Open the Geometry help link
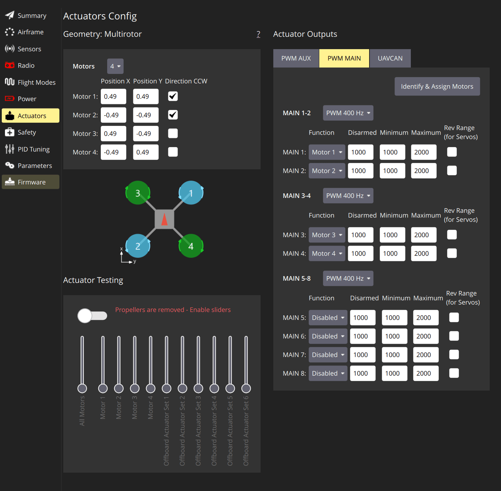 click(258, 34)
